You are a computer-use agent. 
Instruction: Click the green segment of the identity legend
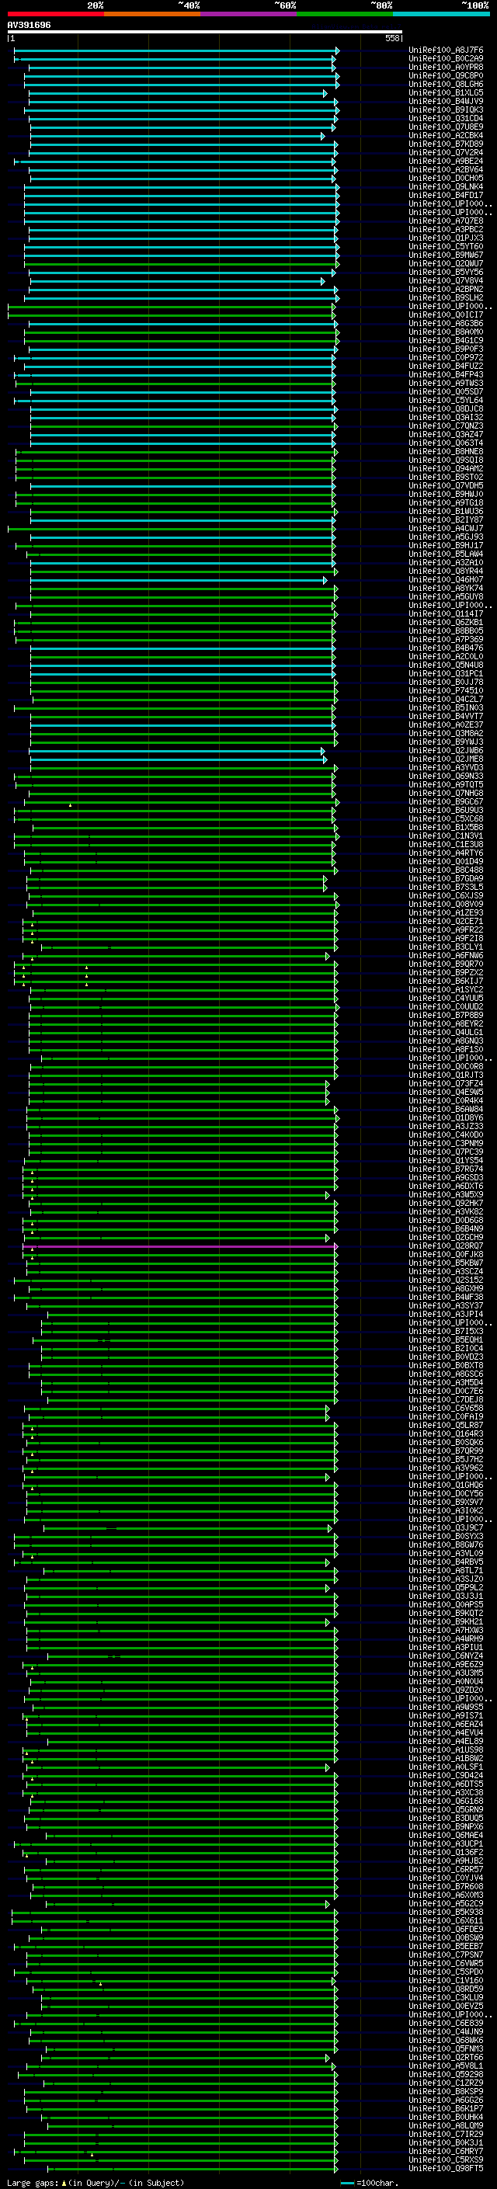coord(345,14)
